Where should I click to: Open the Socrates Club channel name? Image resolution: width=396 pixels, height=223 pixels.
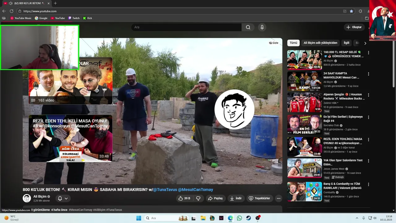coord(331,125)
